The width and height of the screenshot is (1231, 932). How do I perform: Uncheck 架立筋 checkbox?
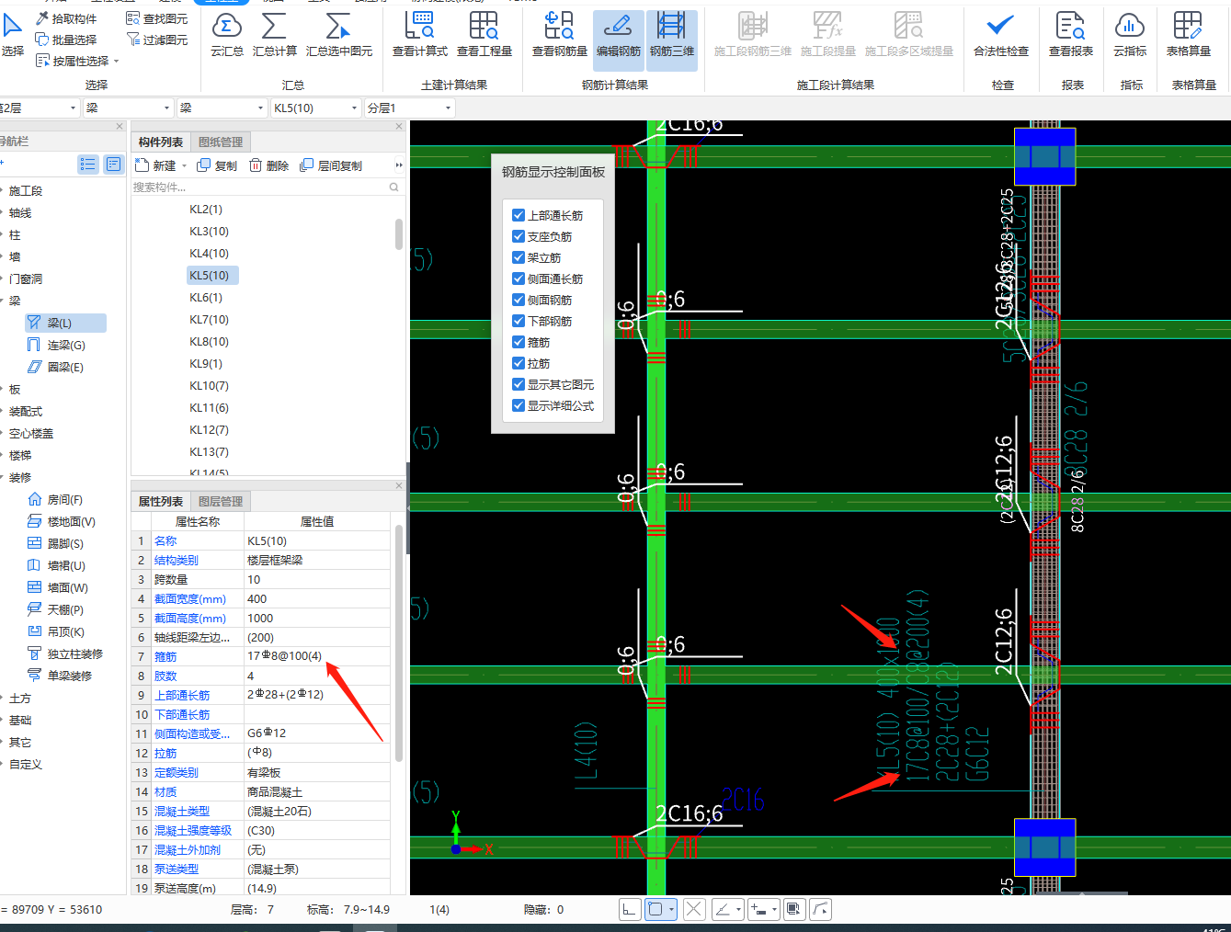tap(519, 257)
